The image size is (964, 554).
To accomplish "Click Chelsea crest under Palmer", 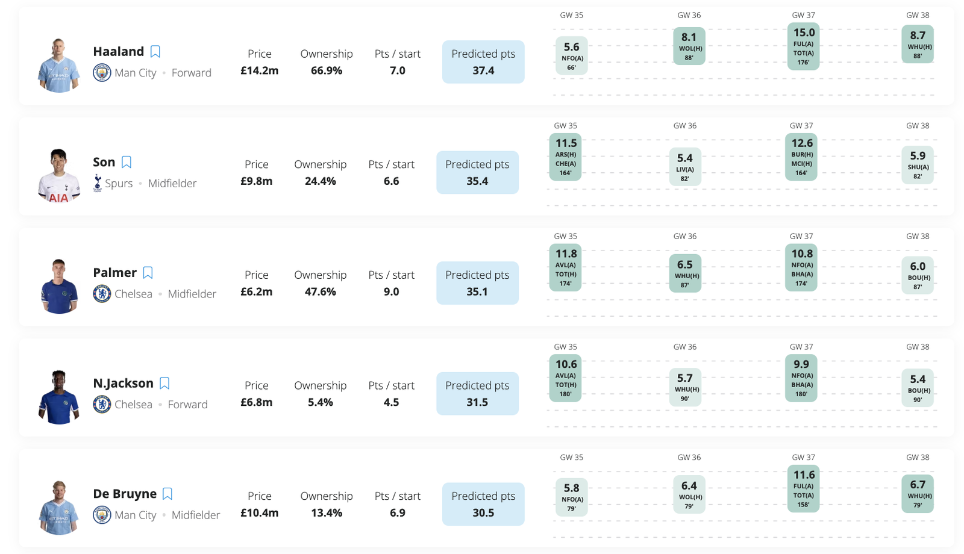I will coord(102,294).
